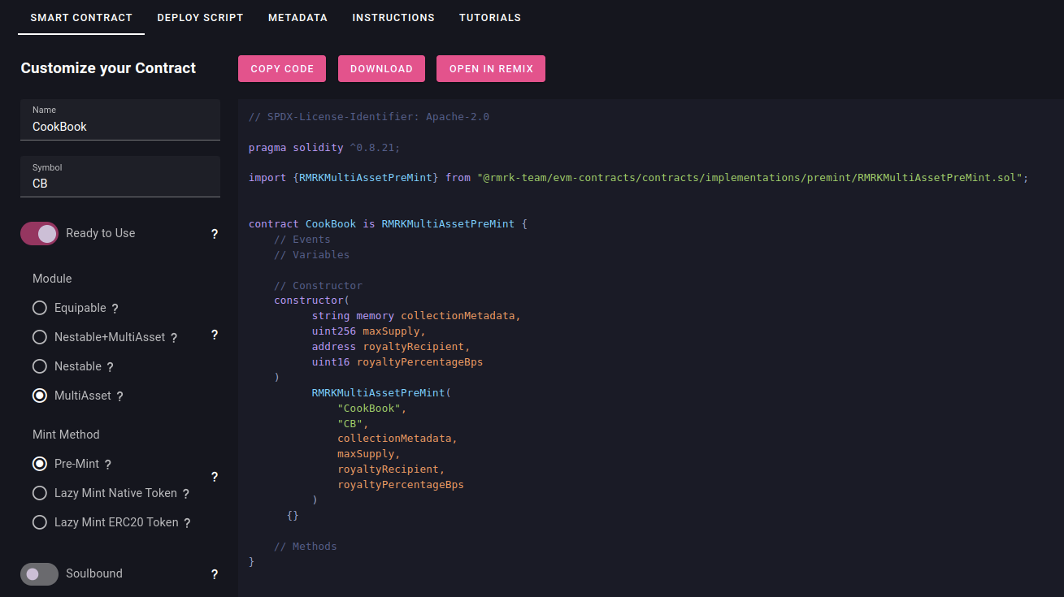Enable the Soulbound toggle

click(x=40, y=574)
